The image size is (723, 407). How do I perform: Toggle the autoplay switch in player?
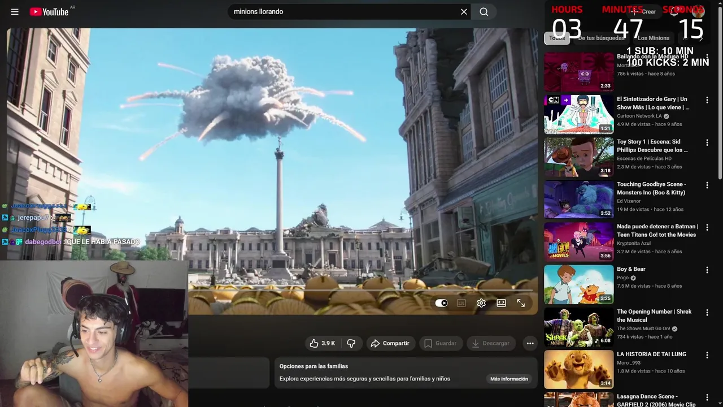441,303
